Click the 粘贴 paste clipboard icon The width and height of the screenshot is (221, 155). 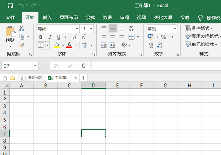click(x=10, y=32)
